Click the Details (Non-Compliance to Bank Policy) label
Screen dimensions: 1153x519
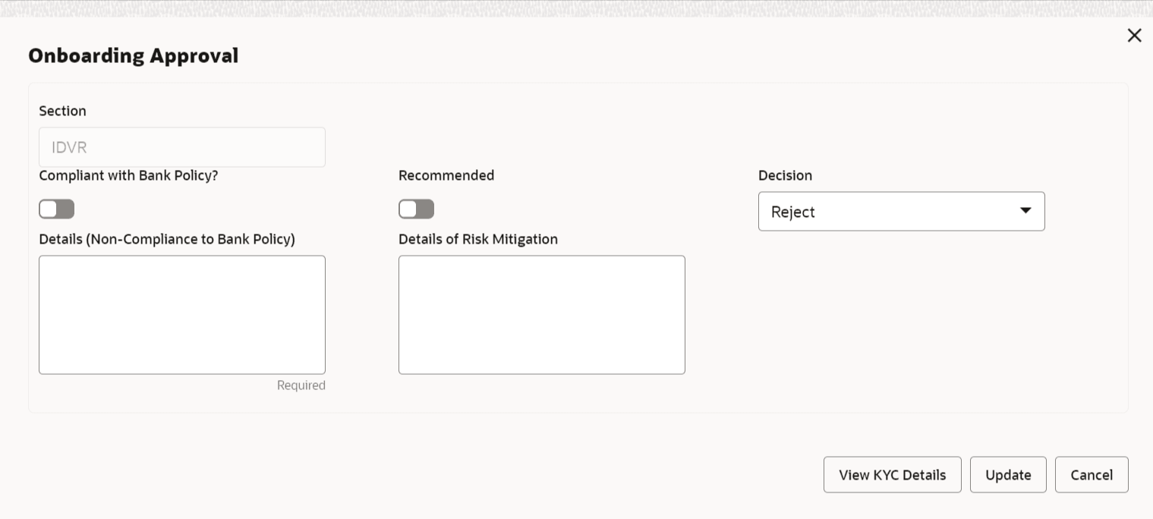tap(167, 239)
